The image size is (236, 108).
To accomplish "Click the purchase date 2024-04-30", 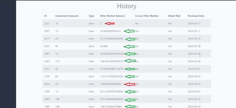I will [x=194, y=99].
